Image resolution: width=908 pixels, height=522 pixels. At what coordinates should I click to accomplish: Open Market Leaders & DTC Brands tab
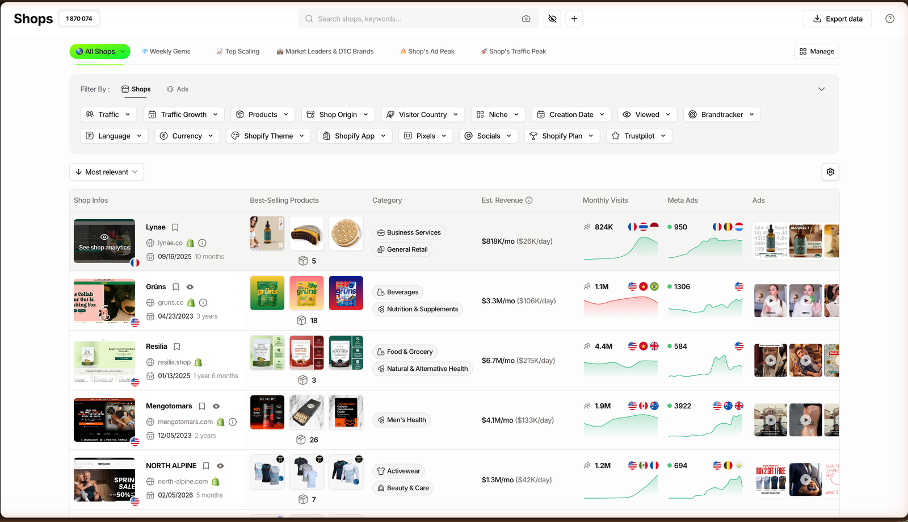pyautogui.click(x=325, y=51)
